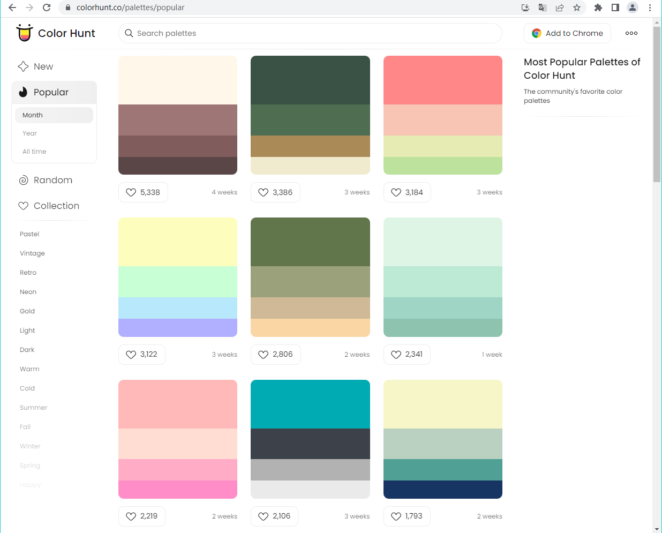Click the browser back arrow
The width and height of the screenshot is (662, 533).
pyautogui.click(x=12, y=7)
